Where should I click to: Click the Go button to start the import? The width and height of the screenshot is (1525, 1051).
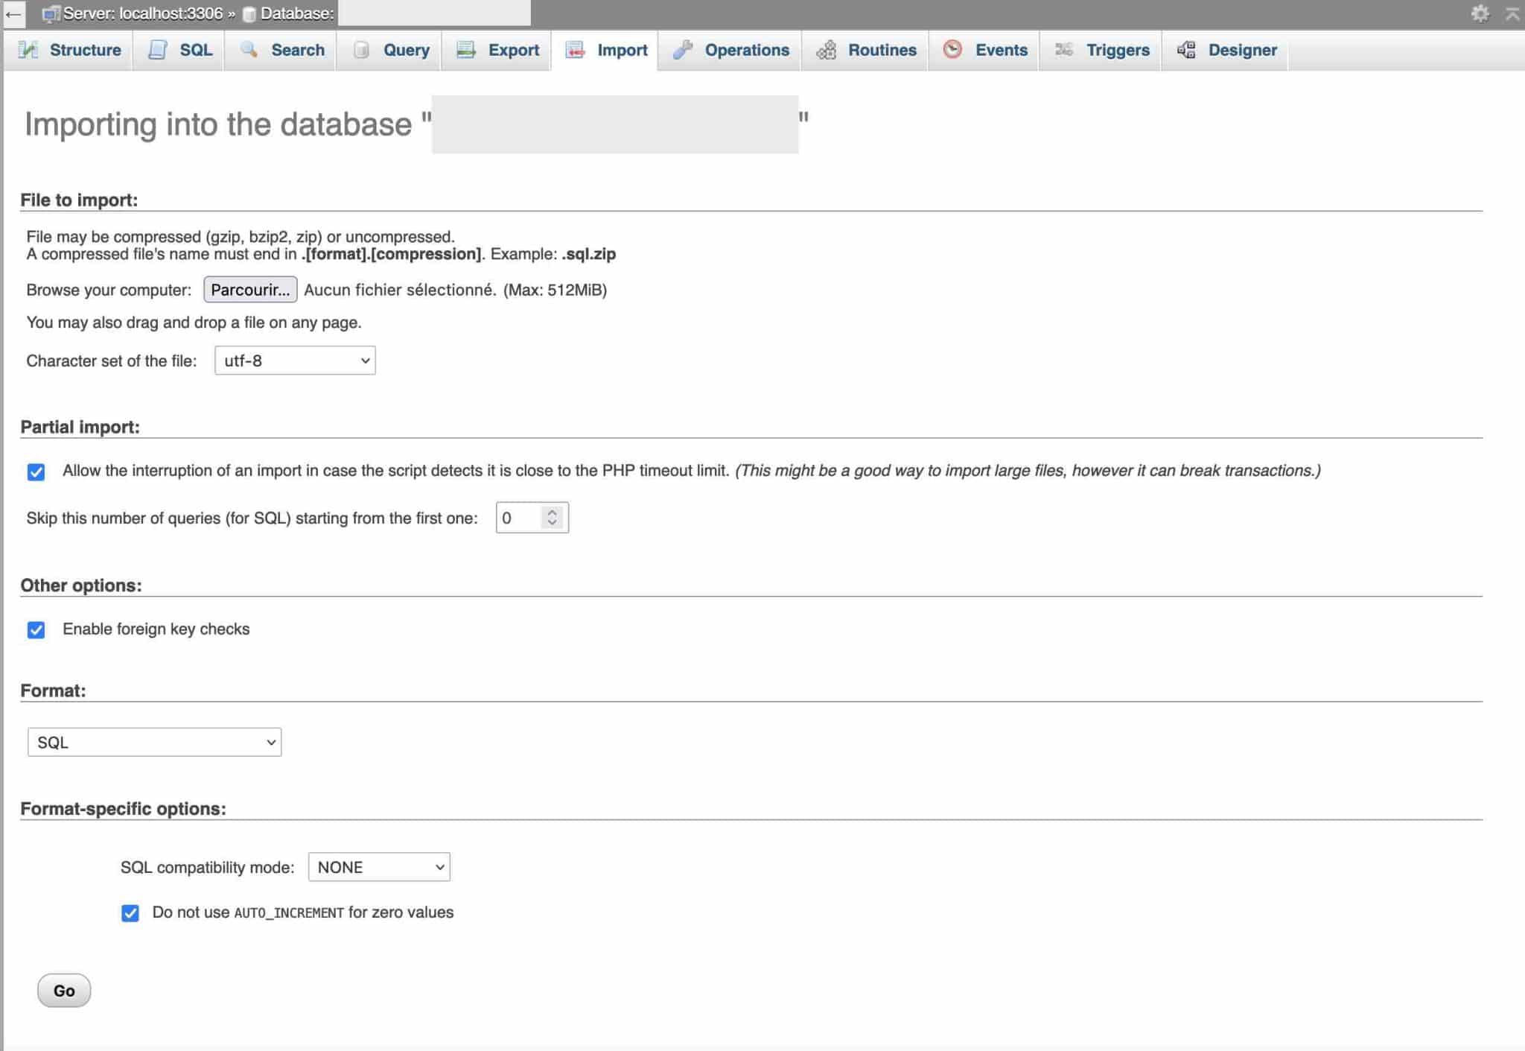63,990
